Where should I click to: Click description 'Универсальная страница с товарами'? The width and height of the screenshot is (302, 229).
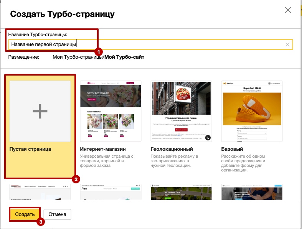pyautogui.click(x=107, y=161)
